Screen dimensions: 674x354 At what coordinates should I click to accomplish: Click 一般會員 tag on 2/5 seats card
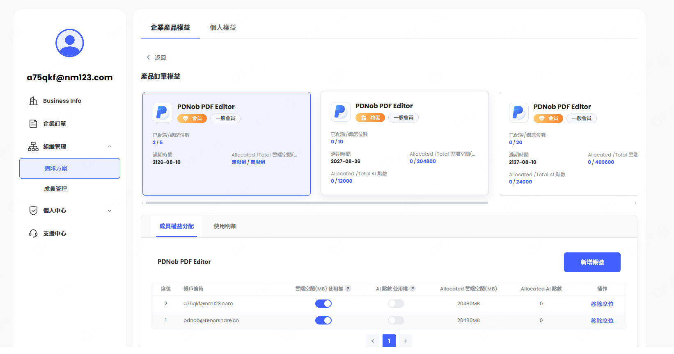(225, 118)
